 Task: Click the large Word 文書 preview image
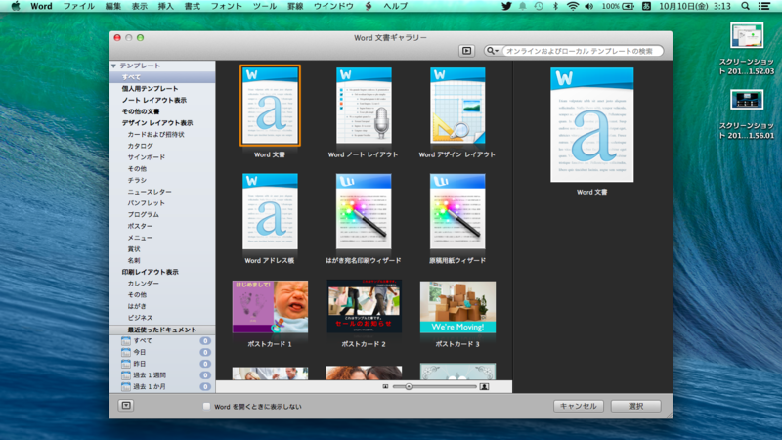(x=592, y=125)
